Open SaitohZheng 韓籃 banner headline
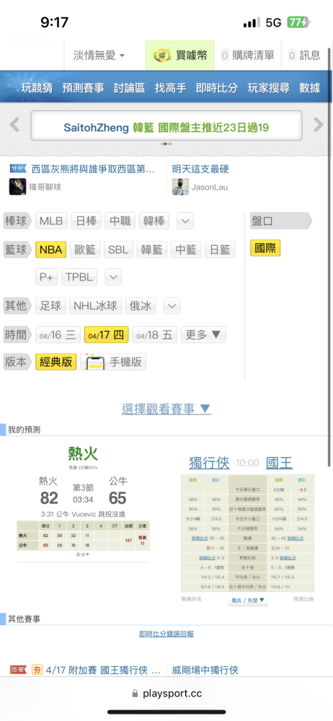333x721 pixels. point(166,128)
